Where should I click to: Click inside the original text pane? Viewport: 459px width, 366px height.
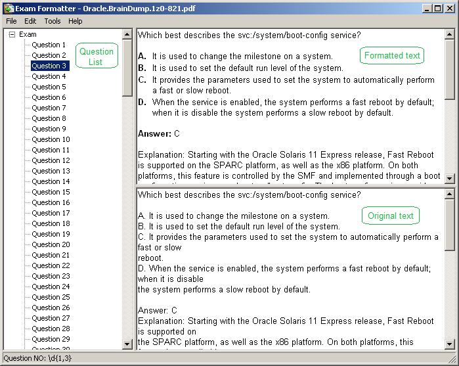[289, 269]
